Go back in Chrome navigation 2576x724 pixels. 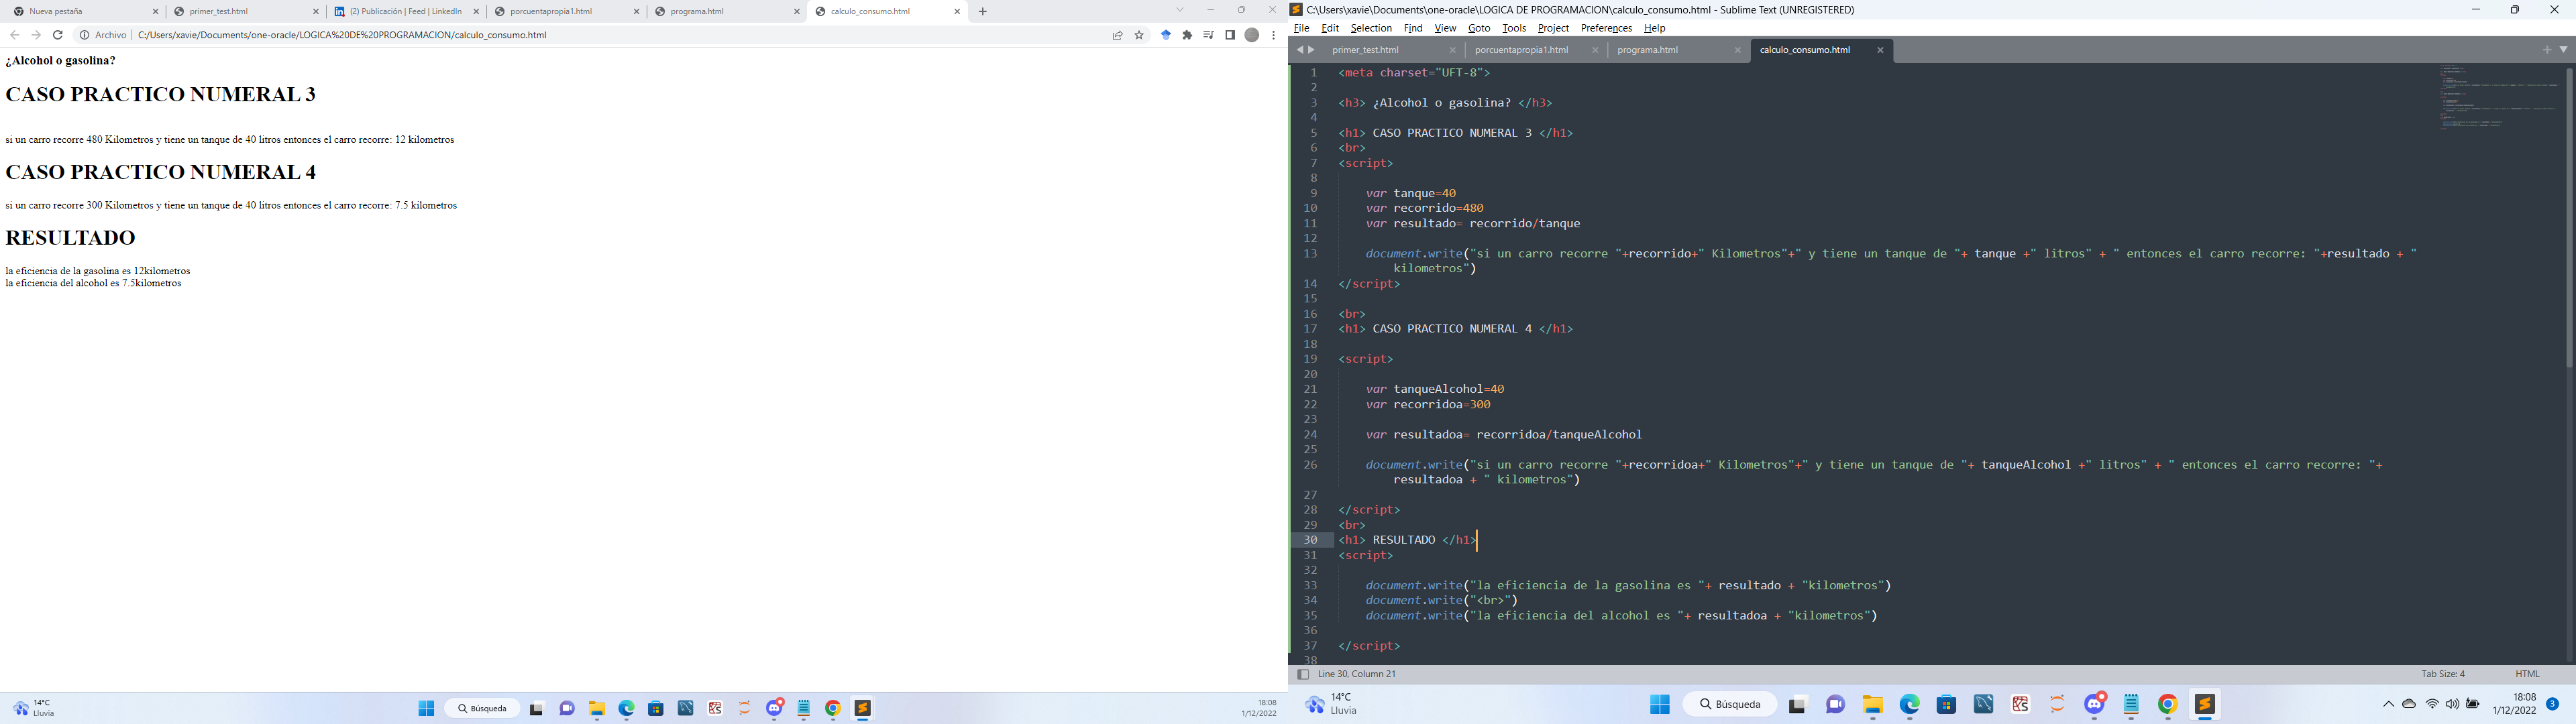pos(14,35)
